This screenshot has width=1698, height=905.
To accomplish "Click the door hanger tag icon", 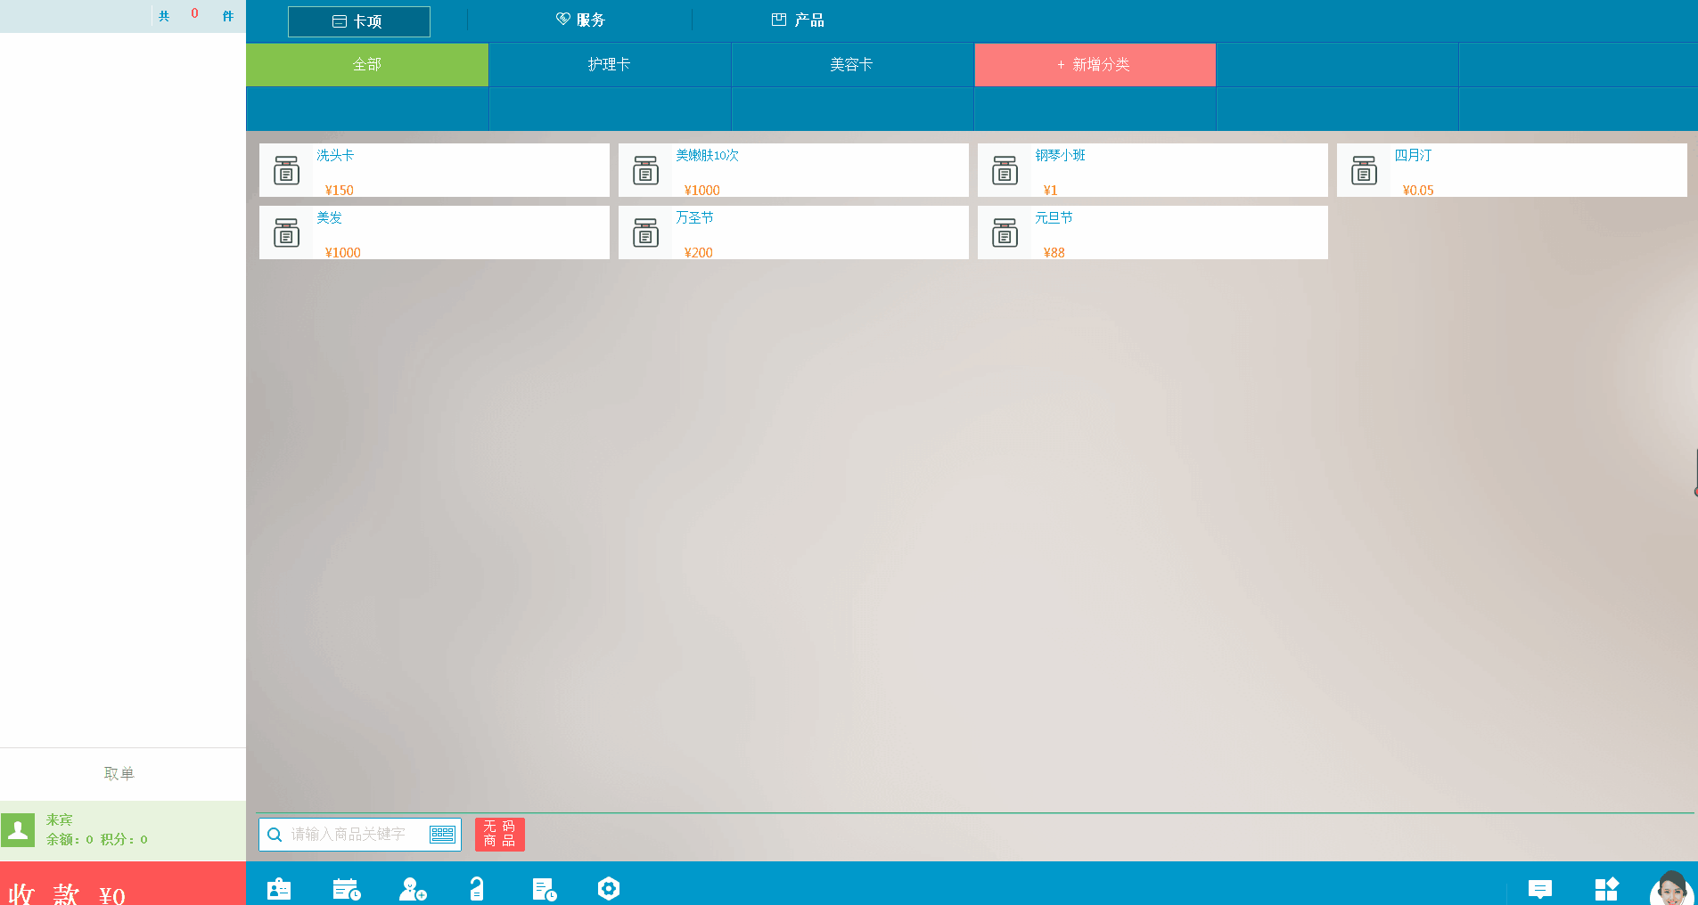I will [477, 889].
